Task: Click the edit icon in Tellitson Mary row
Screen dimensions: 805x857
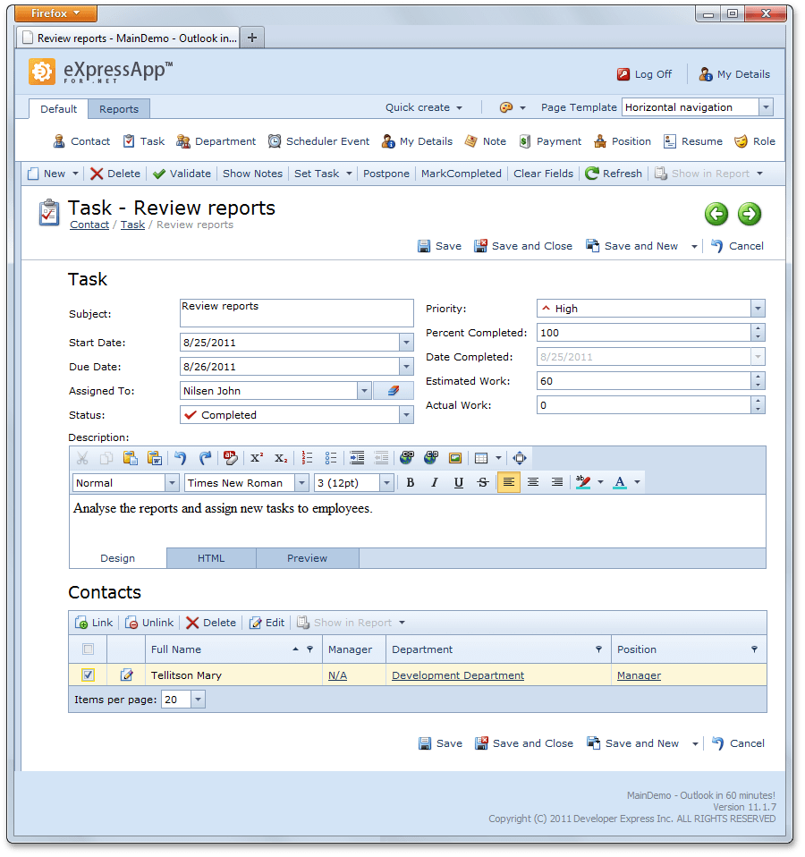Action: point(126,675)
